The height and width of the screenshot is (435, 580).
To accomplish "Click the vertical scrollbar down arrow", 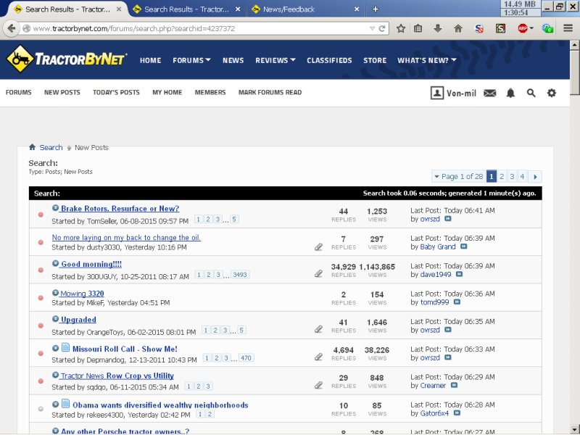I will (x=574, y=429).
